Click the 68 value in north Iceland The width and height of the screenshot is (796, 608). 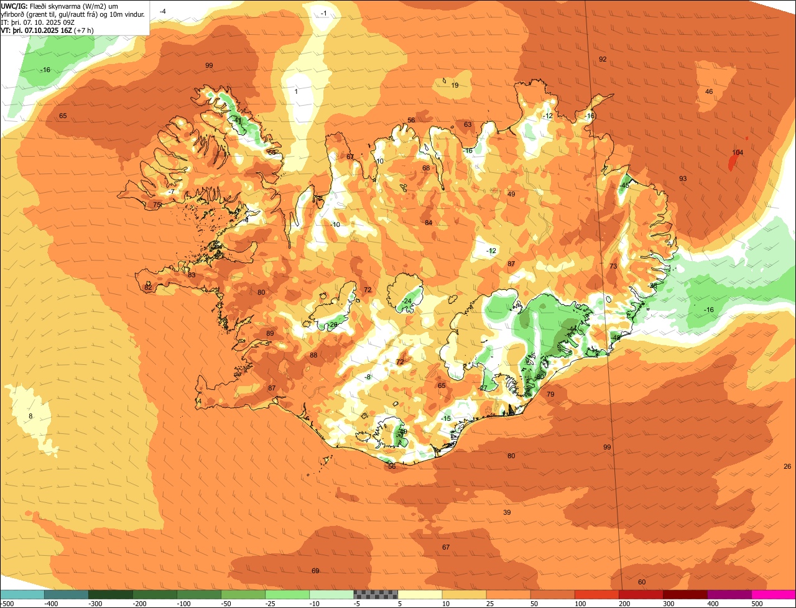click(426, 168)
